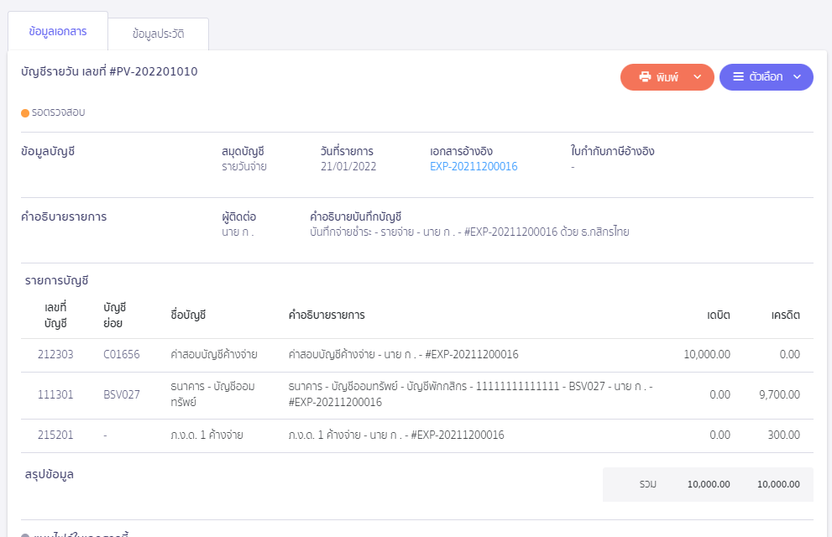The image size is (832, 537).
Task: Expand the ตัวเลือก dropdown chevron
Action: pyautogui.click(x=797, y=77)
